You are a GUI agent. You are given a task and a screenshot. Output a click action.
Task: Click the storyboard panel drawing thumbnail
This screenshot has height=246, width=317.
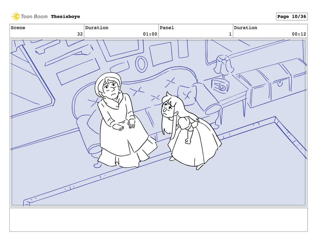click(158, 123)
